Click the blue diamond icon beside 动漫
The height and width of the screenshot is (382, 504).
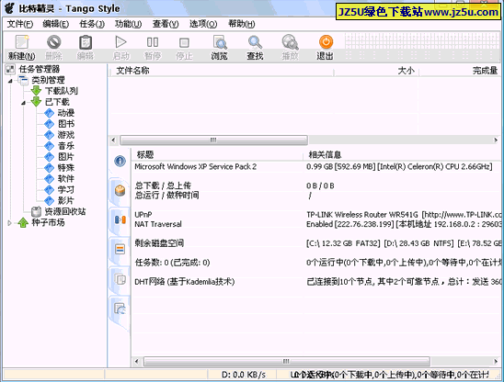point(49,113)
